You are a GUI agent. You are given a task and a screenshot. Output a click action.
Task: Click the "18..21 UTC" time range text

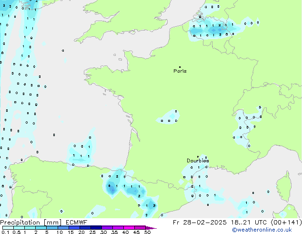pyautogui.click(x=249, y=223)
